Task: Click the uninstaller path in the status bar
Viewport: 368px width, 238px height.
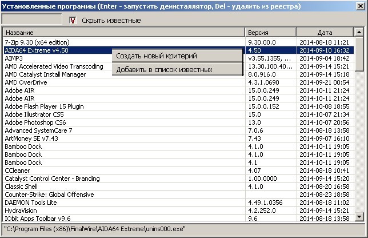Action: click(x=95, y=229)
